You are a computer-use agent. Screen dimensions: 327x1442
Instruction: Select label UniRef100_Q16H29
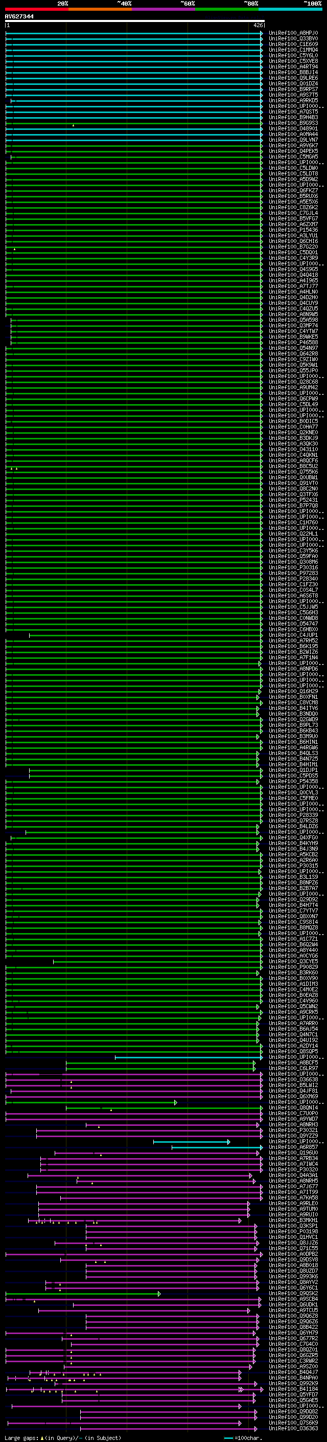coord(293,692)
